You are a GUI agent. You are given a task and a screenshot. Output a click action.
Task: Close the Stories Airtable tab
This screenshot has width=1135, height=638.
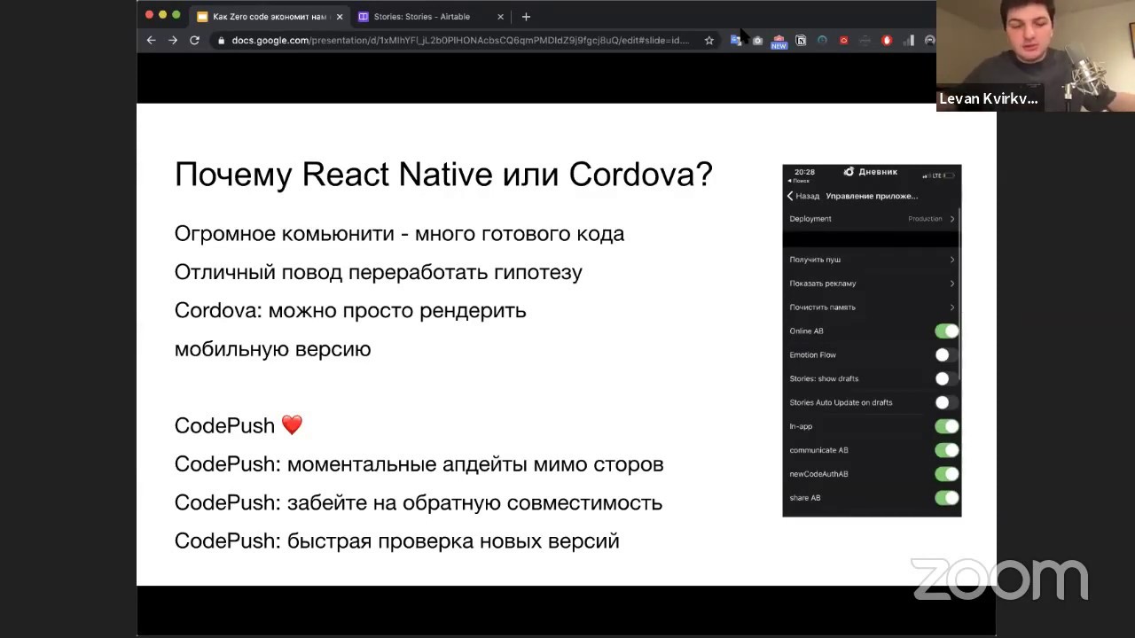(500, 16)
